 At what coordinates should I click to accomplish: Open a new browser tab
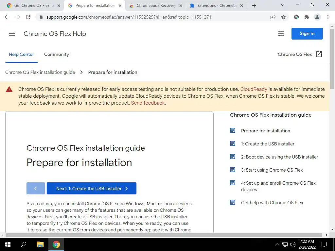[x=254, y=6]
